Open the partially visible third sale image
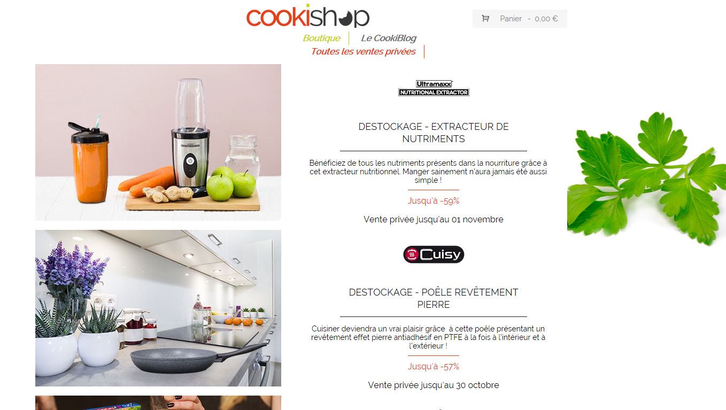Screen dimensions: 726x410 click(158, 403)
